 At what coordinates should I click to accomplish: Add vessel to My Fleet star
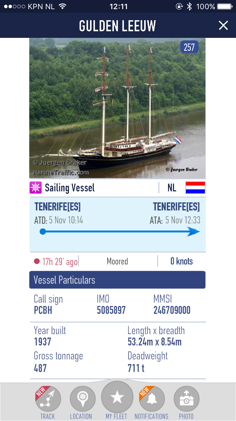(x=117, y=397)
